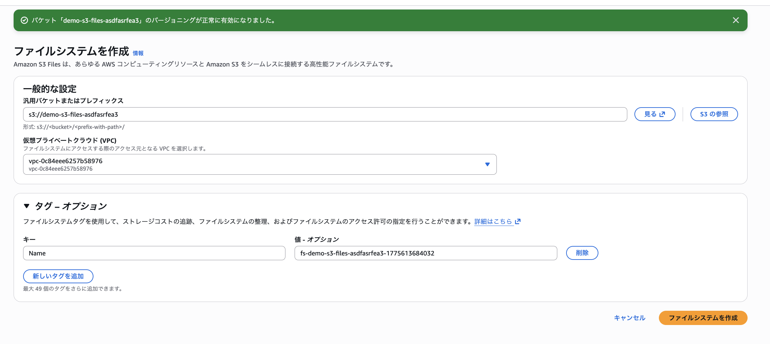Click 削除 to remove the Name tag
Screen dimensions: 770x344
[x=582, y=253]
